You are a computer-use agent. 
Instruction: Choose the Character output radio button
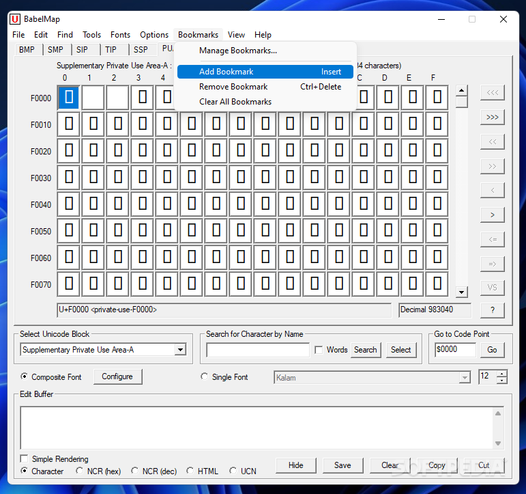24,471
